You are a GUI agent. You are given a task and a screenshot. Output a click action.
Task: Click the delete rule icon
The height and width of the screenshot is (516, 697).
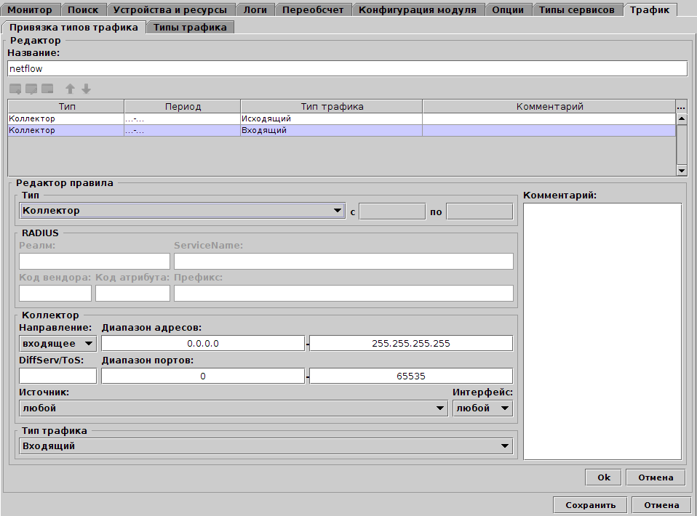pyautogui.click(x=47, y=89)
